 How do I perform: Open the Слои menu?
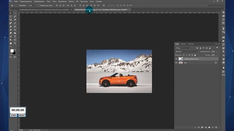tap(48, 1)
